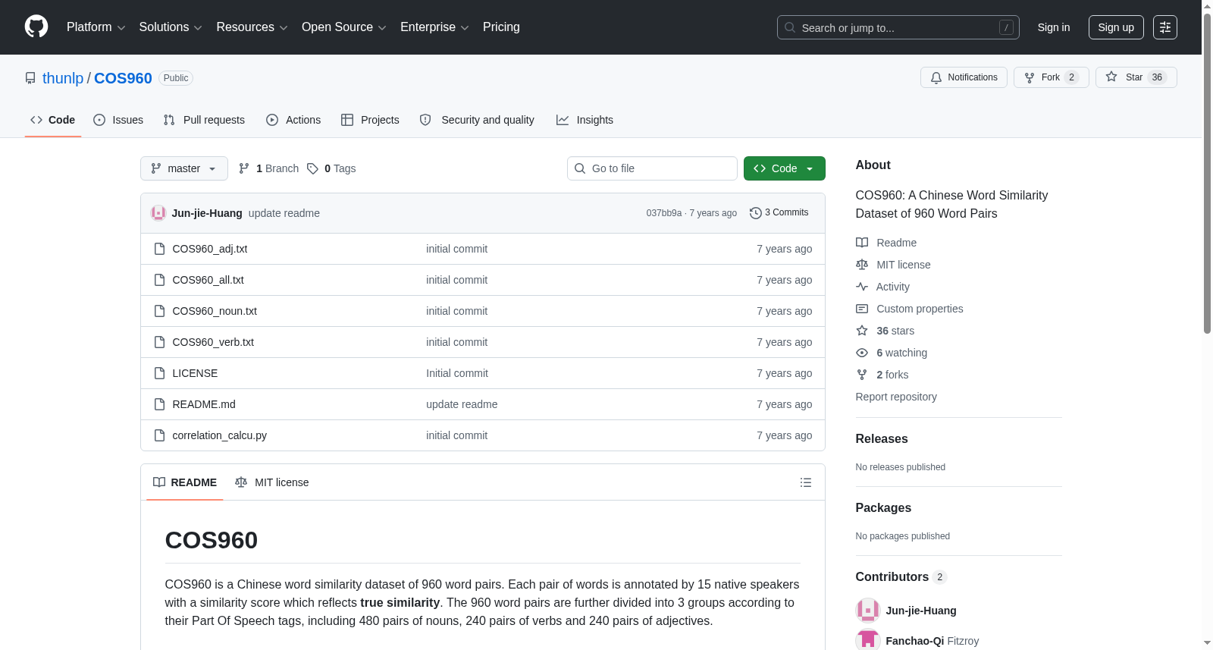Click the file icon beside COS960_adj.txt
This screenshot has width=1213, height=650.
(x=159, y=249)
